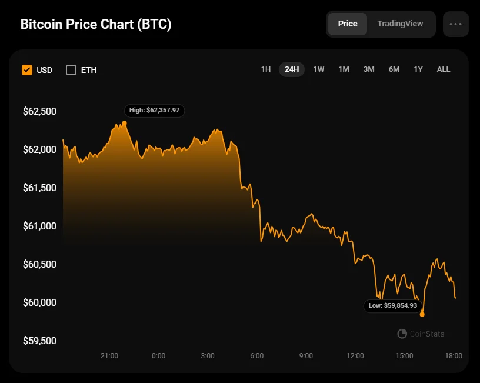Click the USD label text
Image resolution: width=480 pixels, height=383 pixels.
tap(45, 70)
